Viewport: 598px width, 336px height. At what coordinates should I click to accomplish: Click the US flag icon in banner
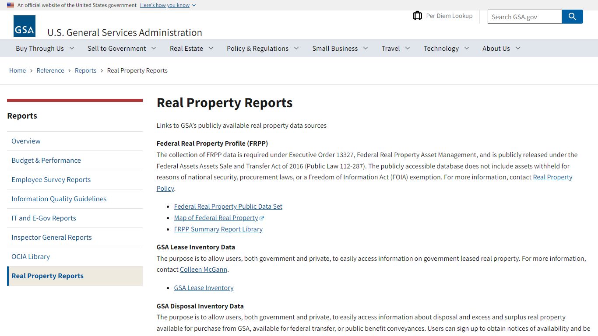11,5
